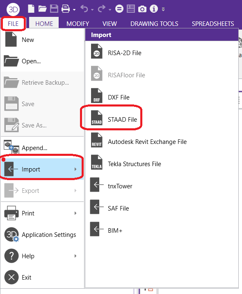Import a RISA-2D File
This screenshot has width=242, height=294.
(162, 53)
